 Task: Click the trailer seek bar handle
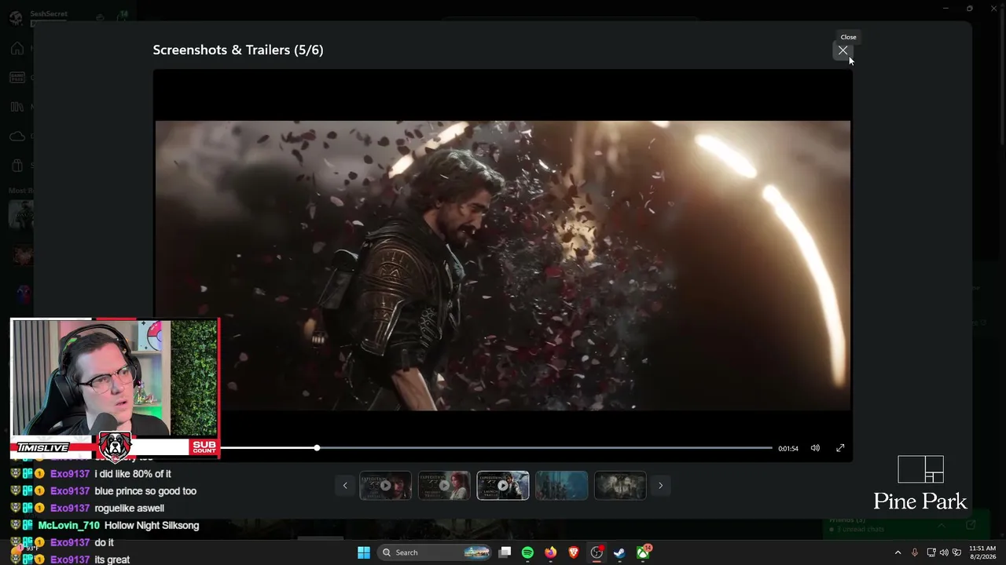pyautogui.click(x=317, y=448)
